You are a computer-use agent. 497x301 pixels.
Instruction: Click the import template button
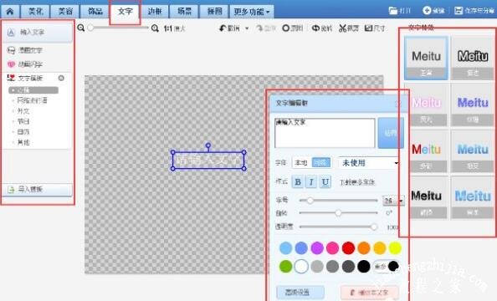coord(38,190)
